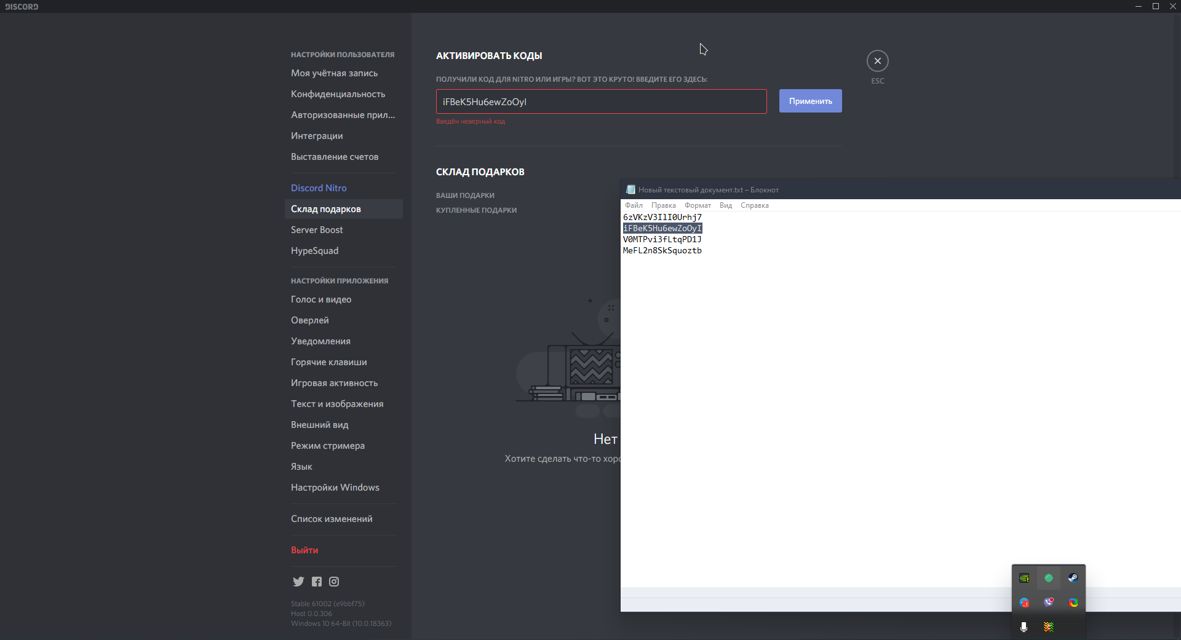The width and height of the screenshot is (1181, 640).
Task: Click the green circle tray icon
Action: pos(1049,578)
